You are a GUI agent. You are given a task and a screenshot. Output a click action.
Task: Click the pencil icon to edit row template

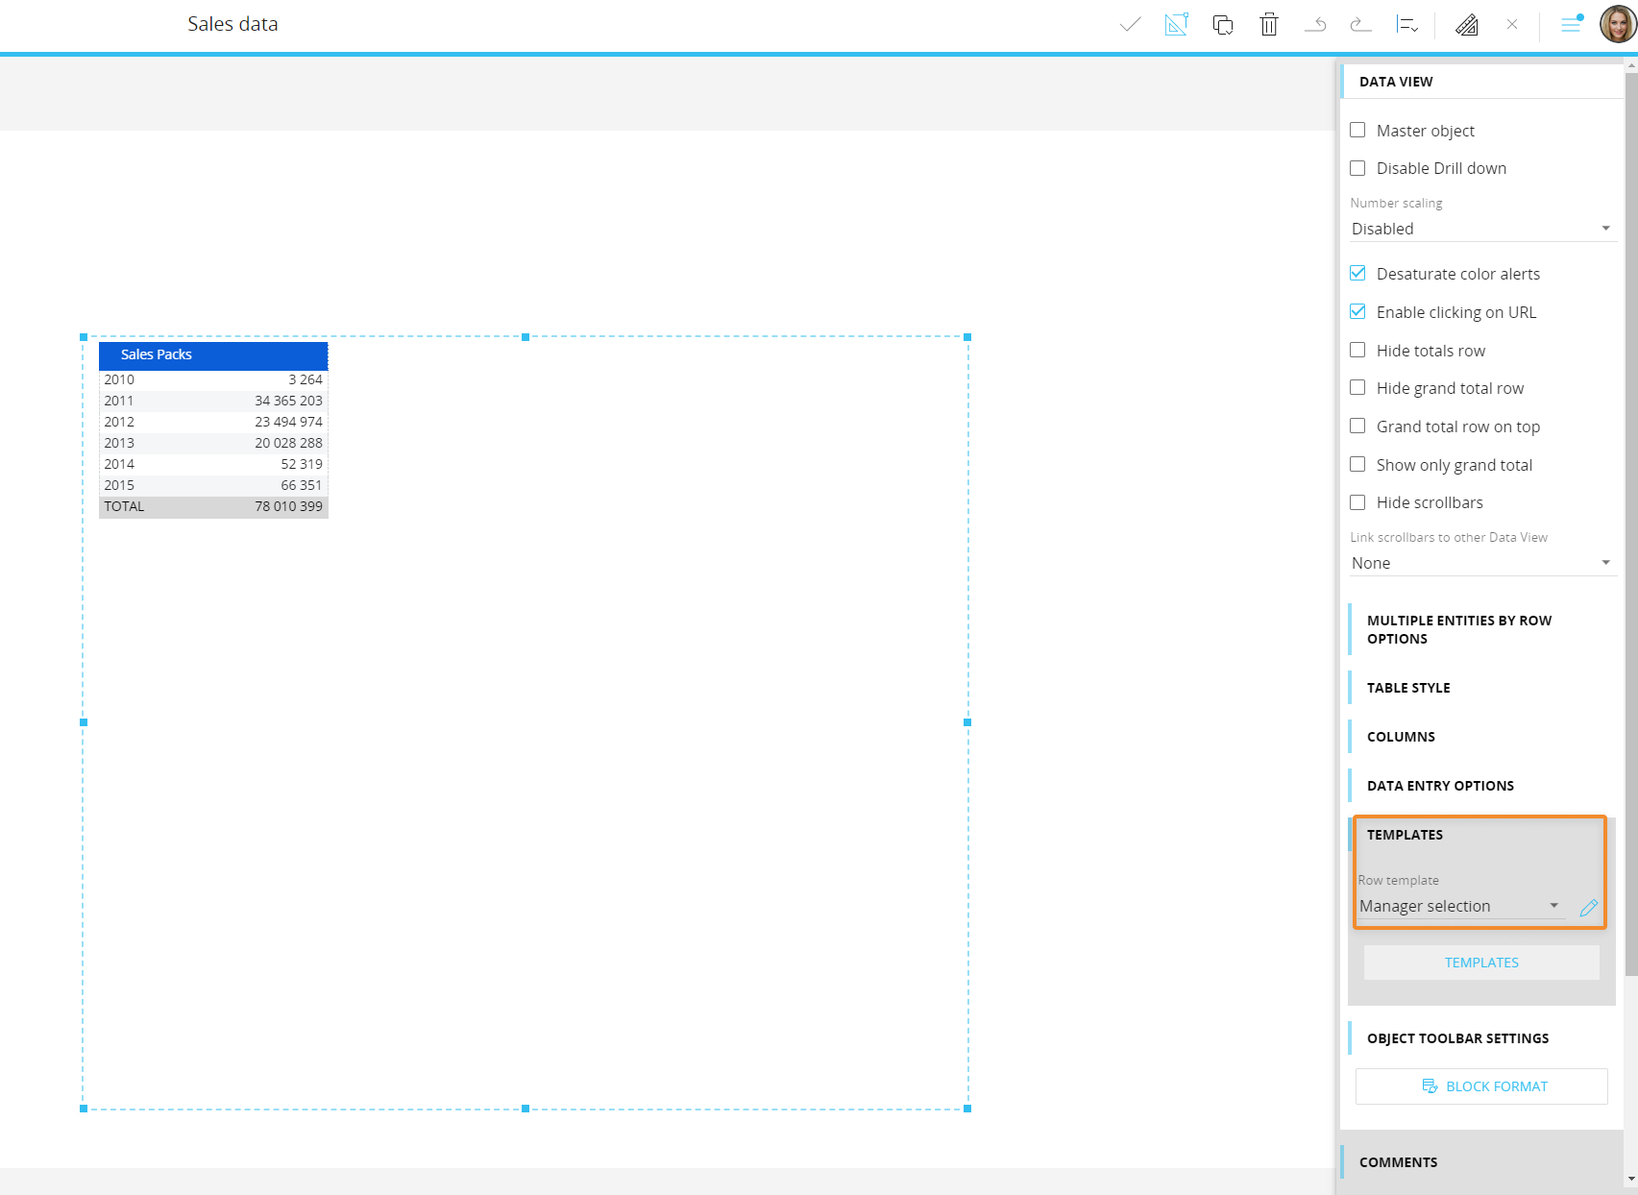pos(1588,908)
